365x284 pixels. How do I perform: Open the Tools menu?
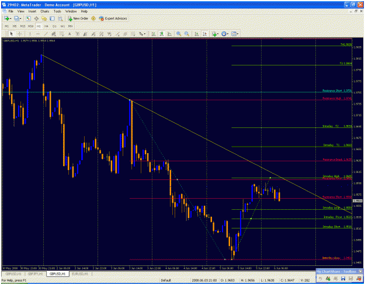tap(57, 11)
